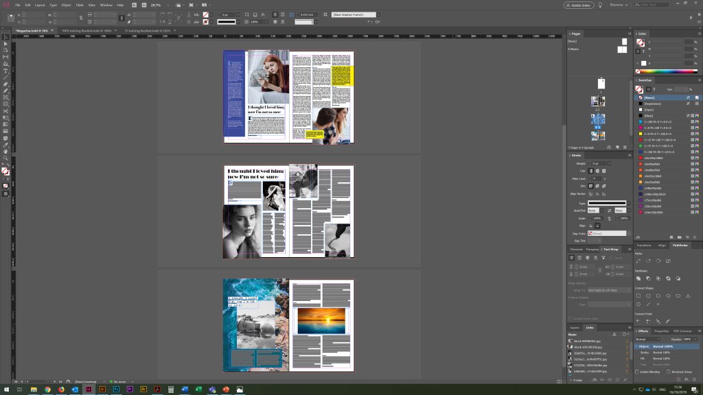Click the Publish Online button
This screenshot has height=395, width=703.
click(x=579, y=5)
